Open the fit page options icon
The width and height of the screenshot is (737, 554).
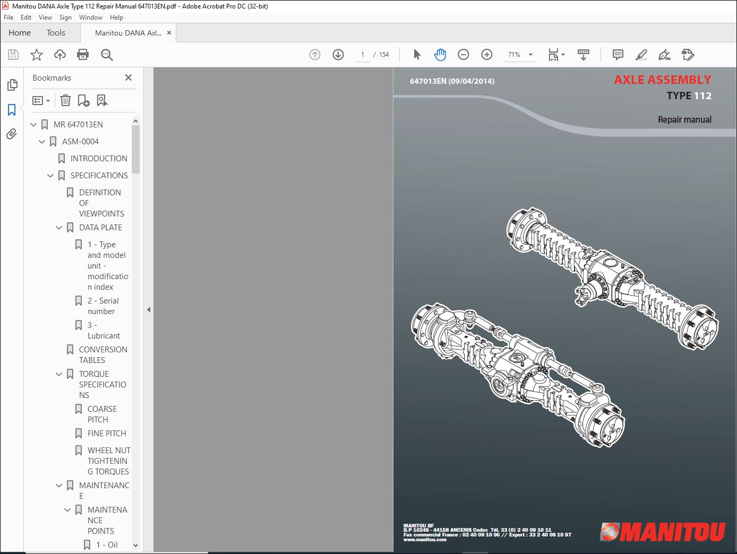(x=556, y=55)
